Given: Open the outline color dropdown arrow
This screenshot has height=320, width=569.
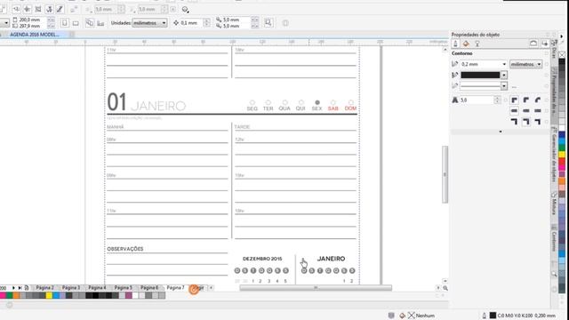Looking at the screenshot, I should pyautogui.click(x=504, y=75).
